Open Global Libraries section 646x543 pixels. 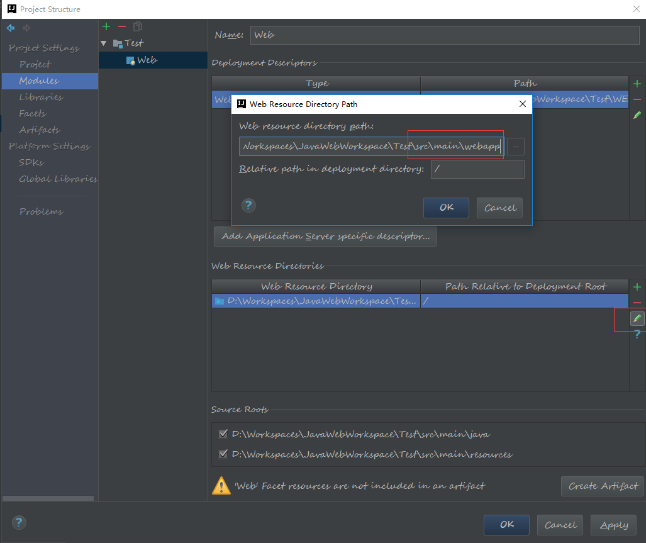(x=58, y=179)
